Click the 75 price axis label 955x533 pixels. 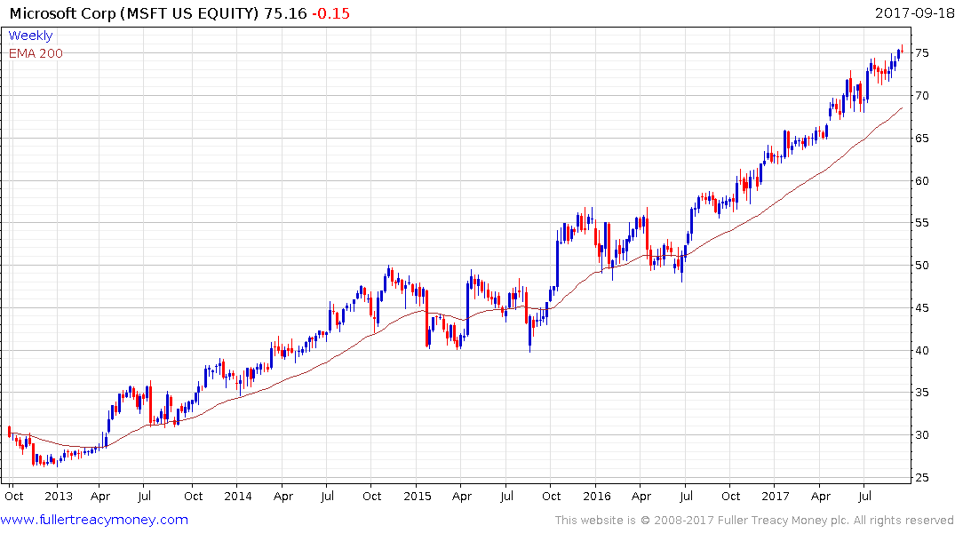point(921,53)
